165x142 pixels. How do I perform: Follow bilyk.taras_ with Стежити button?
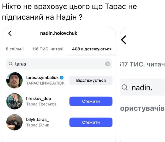(x=91, y=122)
